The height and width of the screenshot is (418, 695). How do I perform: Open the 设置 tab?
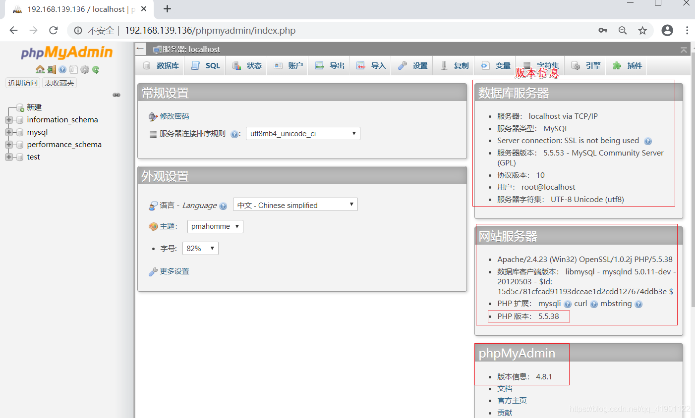click(412, 65)
